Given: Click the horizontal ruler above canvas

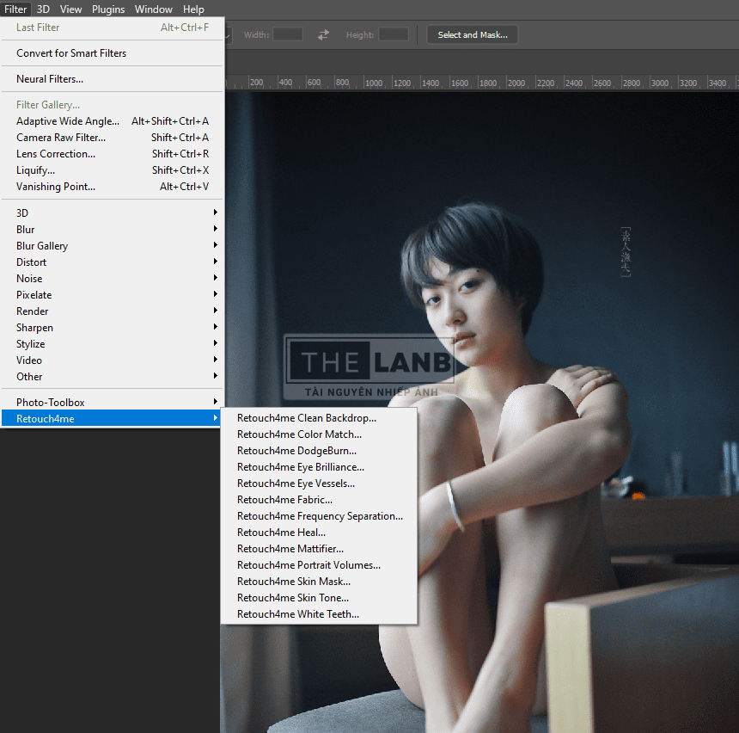Looking at the screenshot, I should tap(482, 83).
